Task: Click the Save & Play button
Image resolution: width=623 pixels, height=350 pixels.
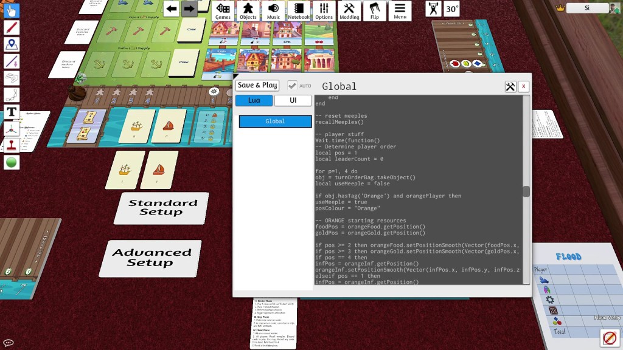Action: point(257,86)
